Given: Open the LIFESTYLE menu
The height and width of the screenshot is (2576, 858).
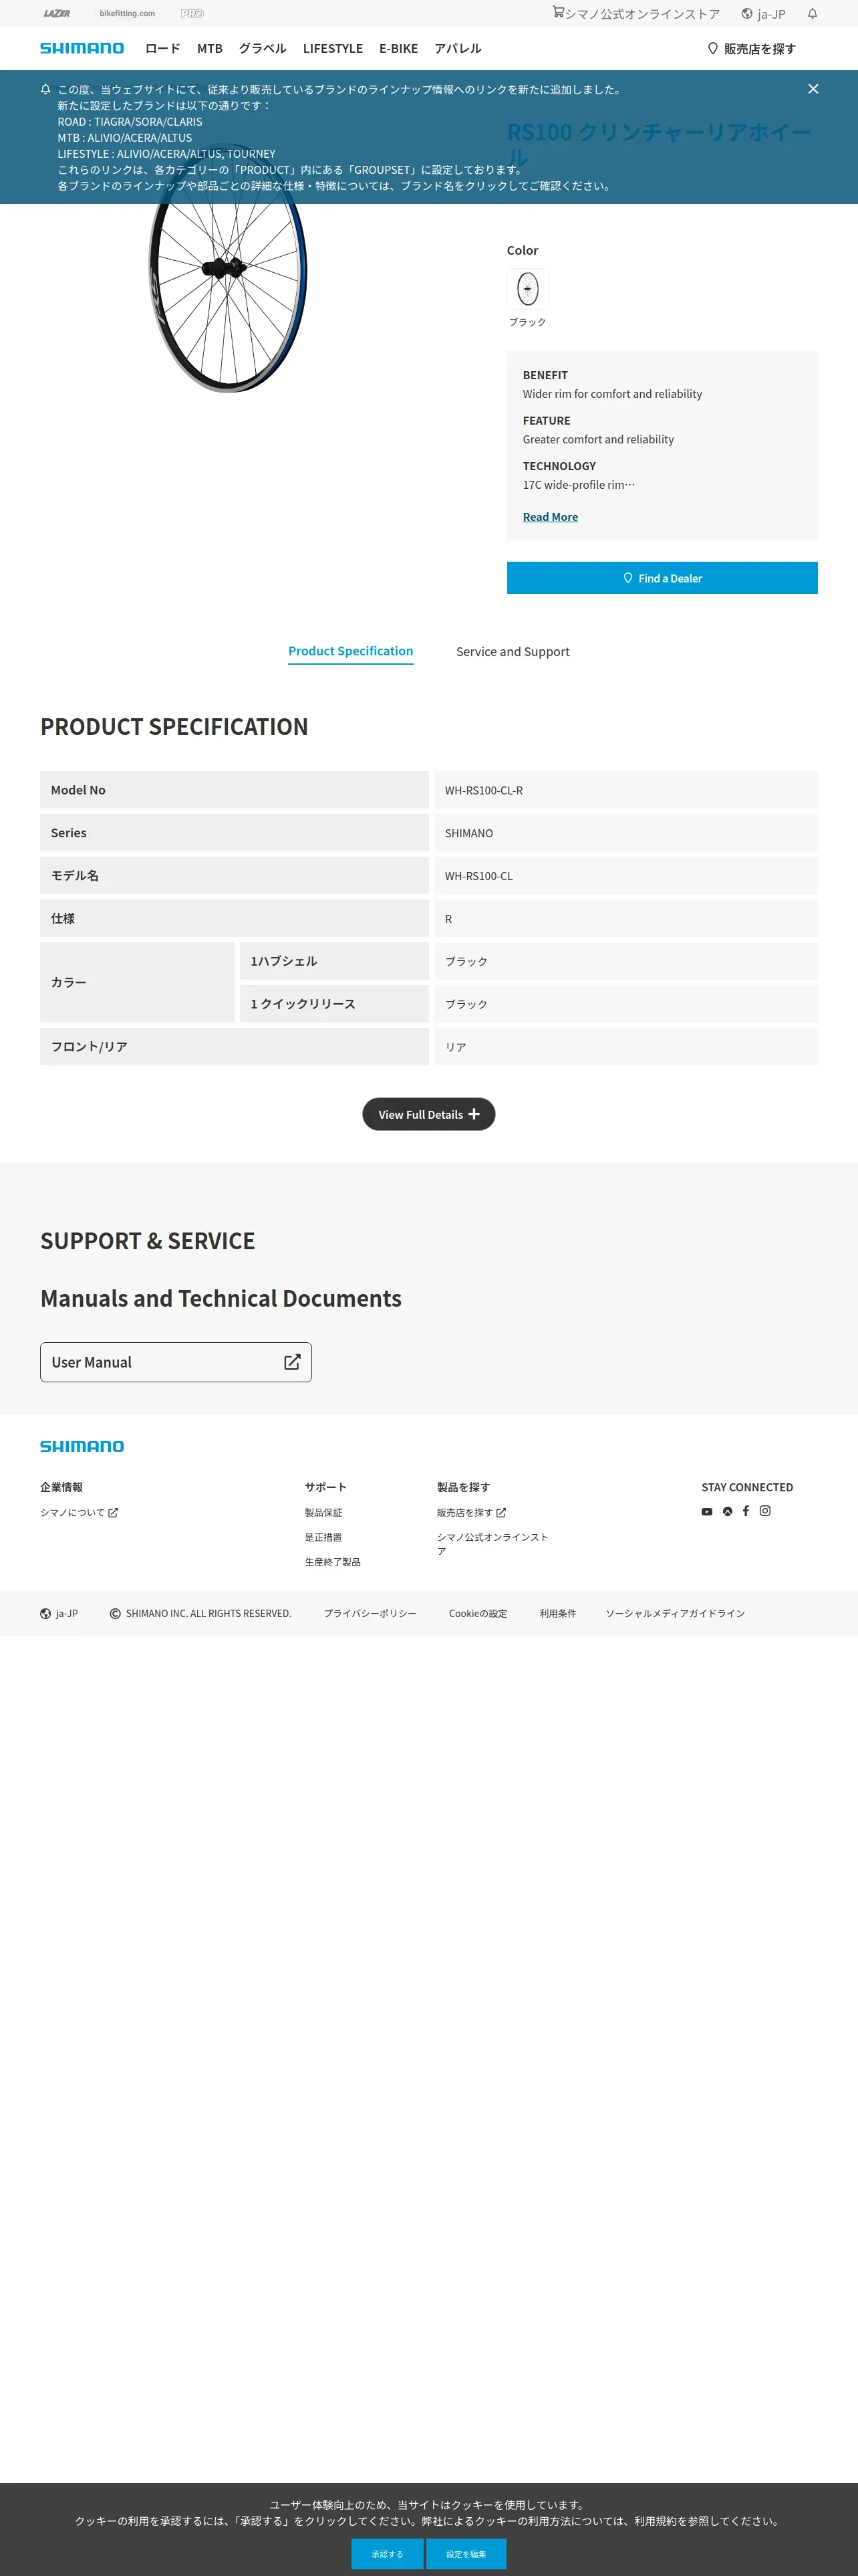Looking at the screenshot, I should (333, 48).
